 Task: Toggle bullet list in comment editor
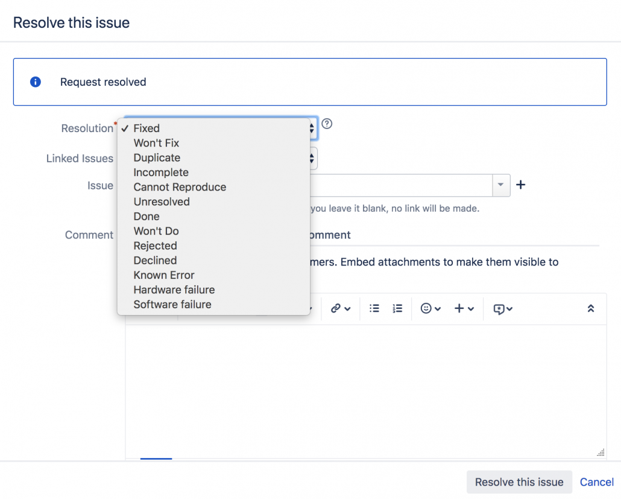point(374,308)
